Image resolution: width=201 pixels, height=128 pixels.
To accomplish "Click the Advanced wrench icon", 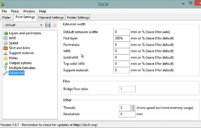I will (x=6, y=73).
